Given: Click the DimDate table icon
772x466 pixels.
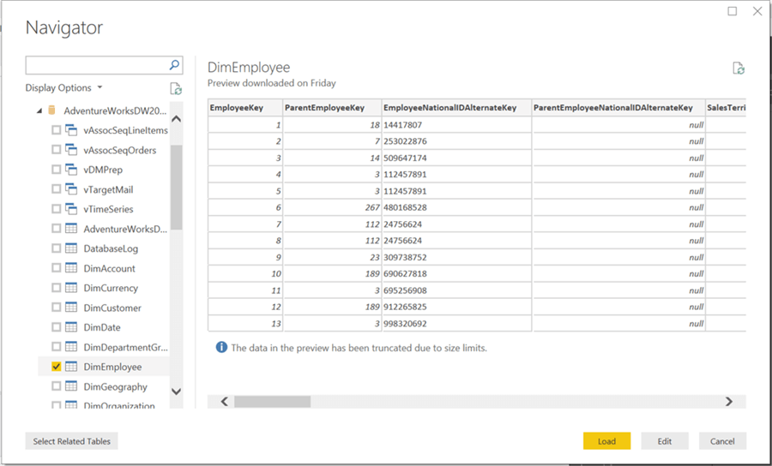Looking at the screenshot, I should 71,327.
